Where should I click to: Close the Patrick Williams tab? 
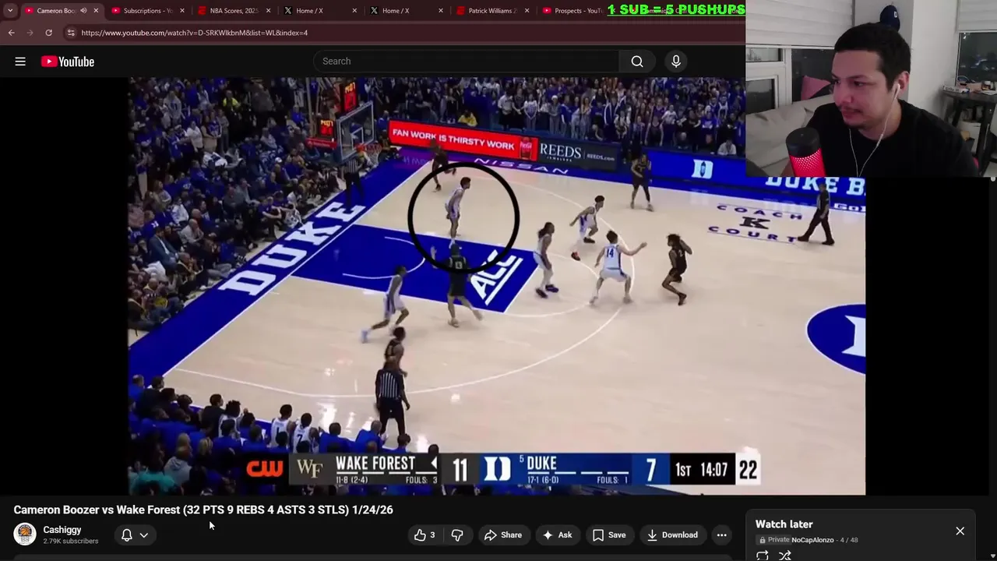click(x=527, y=11)
